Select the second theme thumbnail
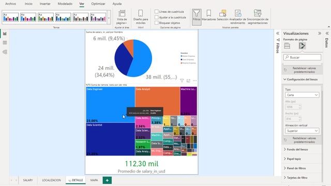The height and width of the screenshot is (186, 331). (x=28, y=17)
